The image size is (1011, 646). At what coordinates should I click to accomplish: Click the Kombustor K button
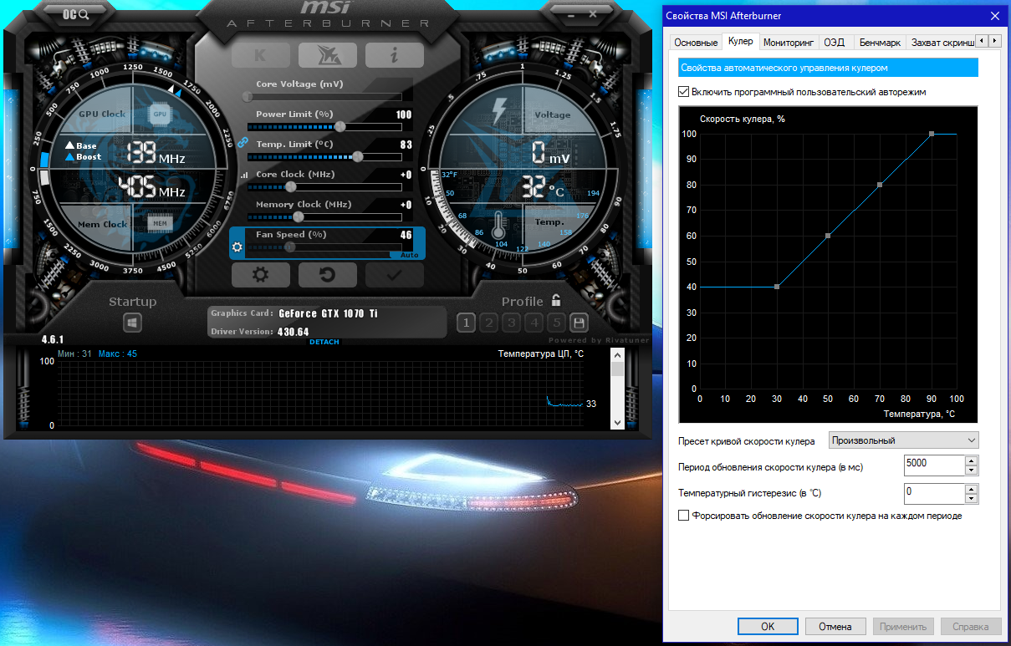[260, 55]
